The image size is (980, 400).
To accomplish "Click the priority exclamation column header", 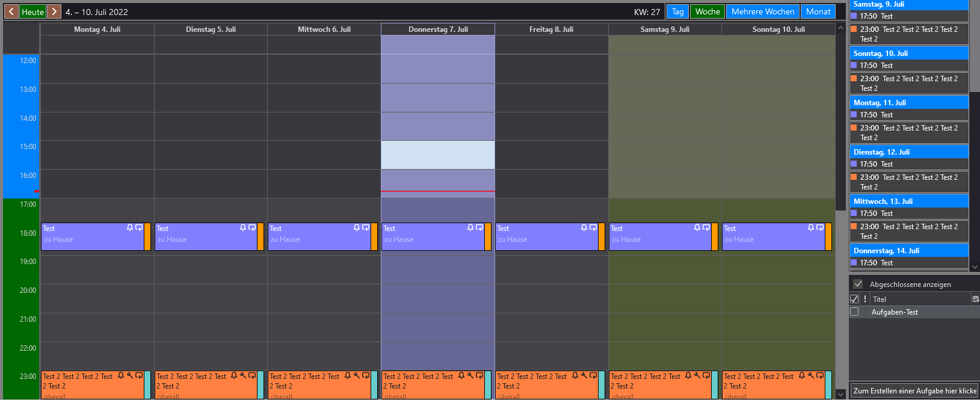I will click(865, 299).
